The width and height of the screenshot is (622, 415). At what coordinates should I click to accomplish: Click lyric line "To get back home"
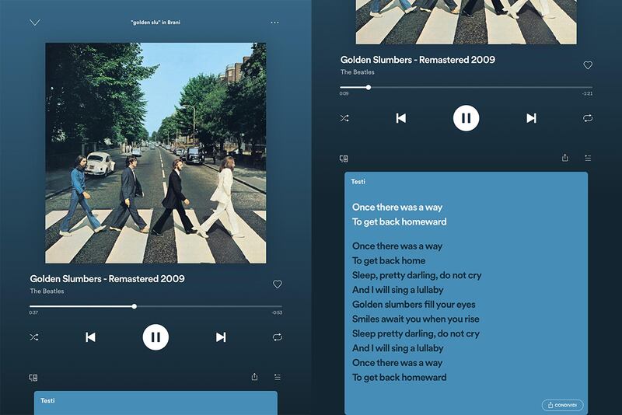coord(389,261)
